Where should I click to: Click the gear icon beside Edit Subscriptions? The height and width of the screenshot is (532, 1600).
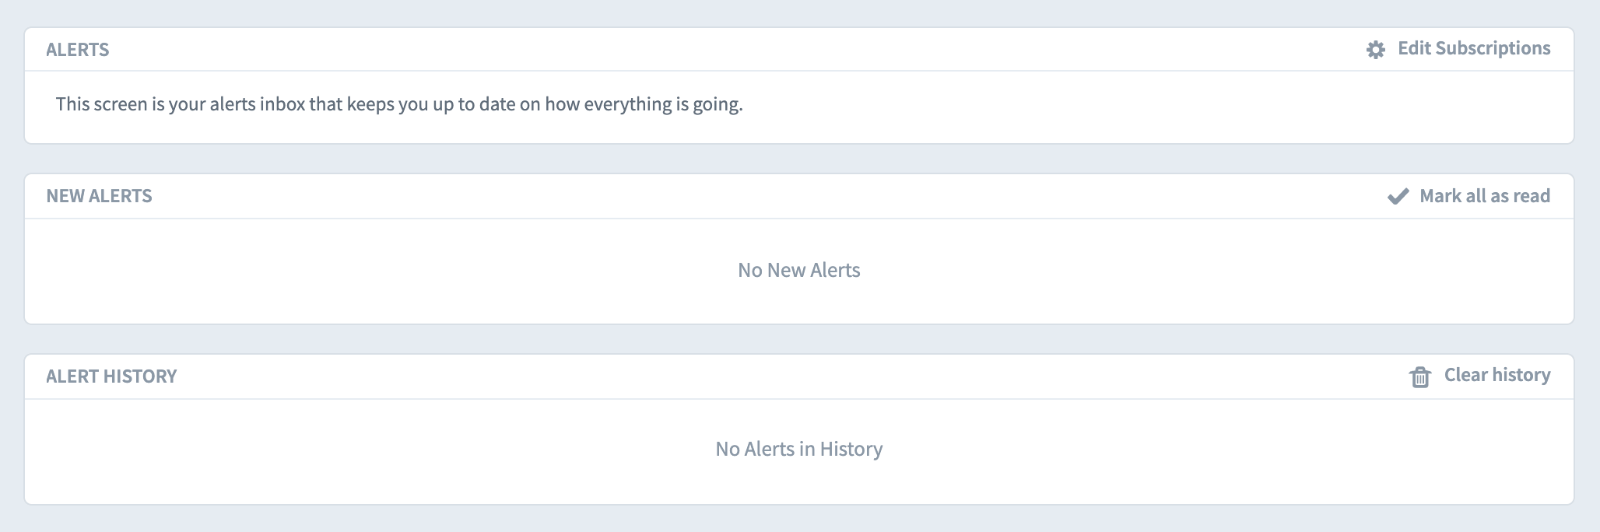(x=1375, y=48)
